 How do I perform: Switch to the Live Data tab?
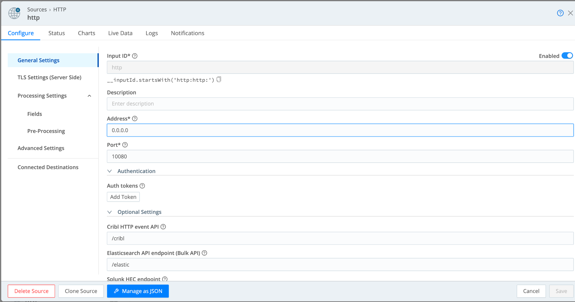(120, 33)
